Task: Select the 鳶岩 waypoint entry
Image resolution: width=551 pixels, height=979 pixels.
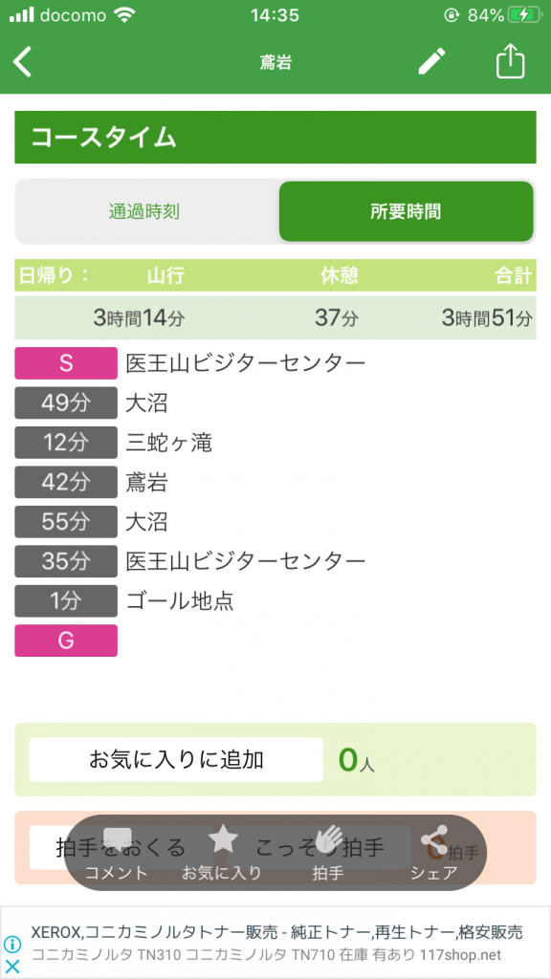Action: point(146,482)
